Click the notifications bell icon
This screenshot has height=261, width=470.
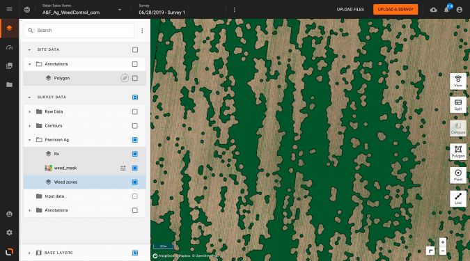coord(446,10)
